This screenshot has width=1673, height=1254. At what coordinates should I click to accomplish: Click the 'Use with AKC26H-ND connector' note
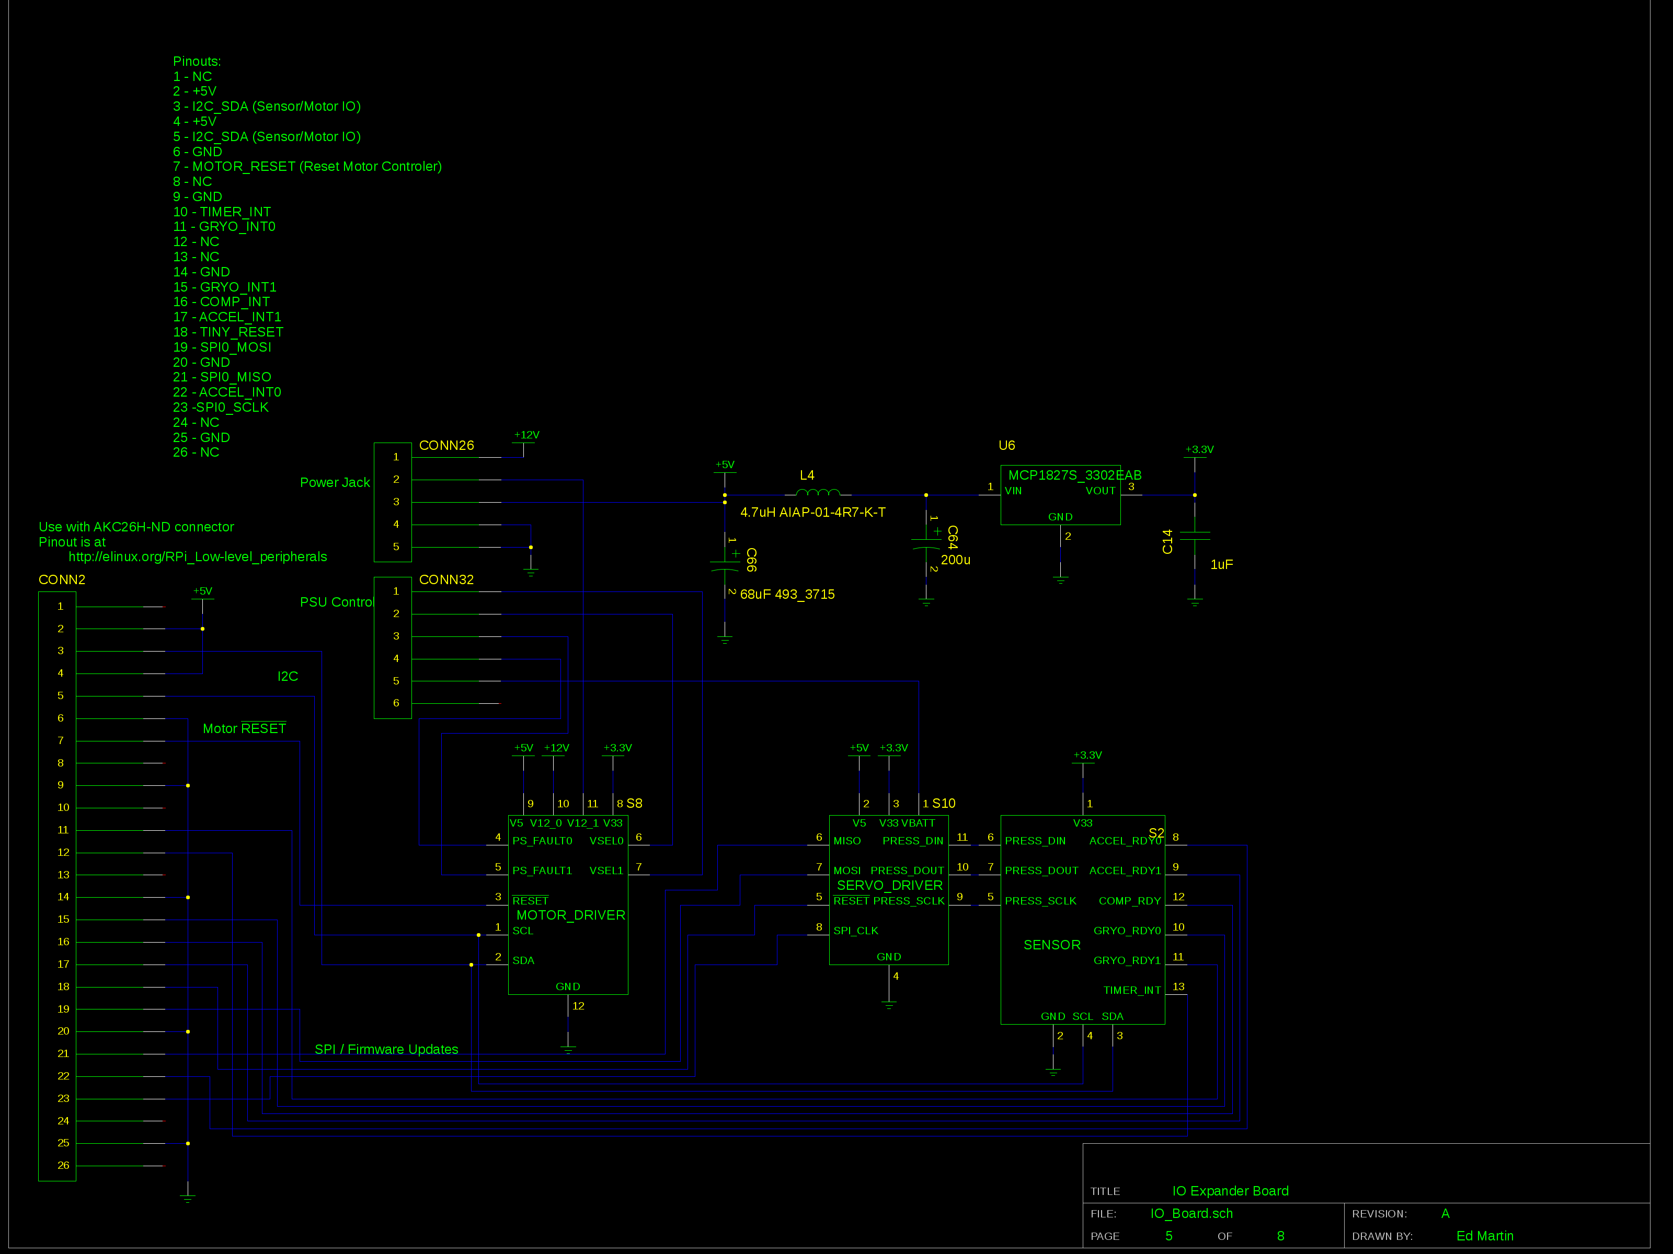click(x=136, y=527)
